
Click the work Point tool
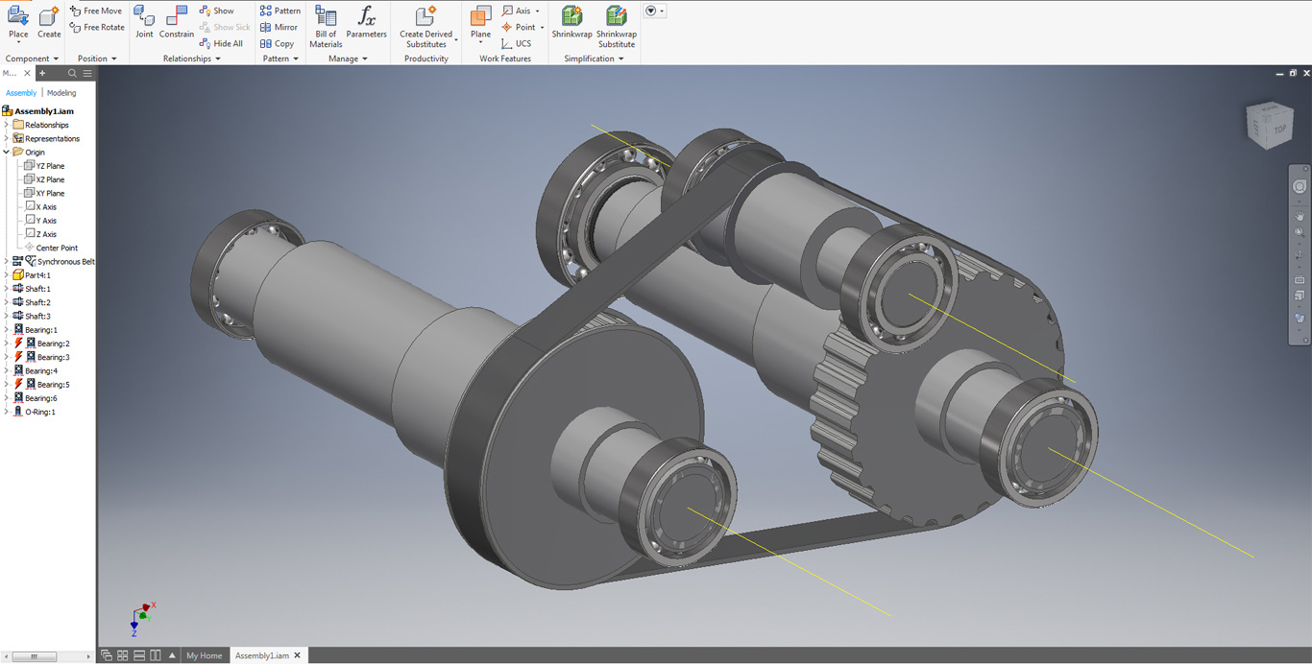pos(519,27)
